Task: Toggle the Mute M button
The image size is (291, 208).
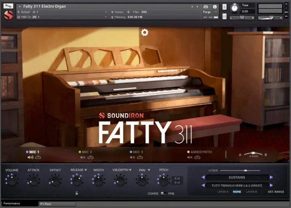Action: point(224,16)
